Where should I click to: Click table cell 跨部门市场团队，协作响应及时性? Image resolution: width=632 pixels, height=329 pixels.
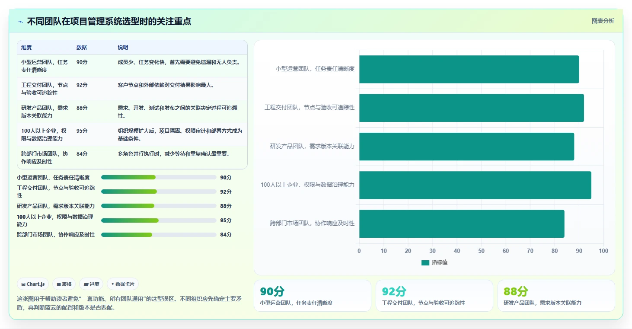[45, 157]
